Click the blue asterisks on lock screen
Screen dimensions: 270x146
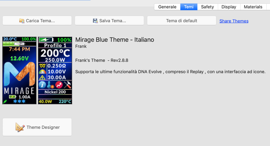19,101
